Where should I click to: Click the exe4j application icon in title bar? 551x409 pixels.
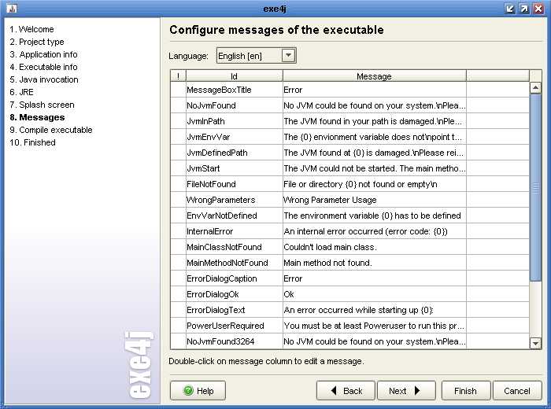12,9
